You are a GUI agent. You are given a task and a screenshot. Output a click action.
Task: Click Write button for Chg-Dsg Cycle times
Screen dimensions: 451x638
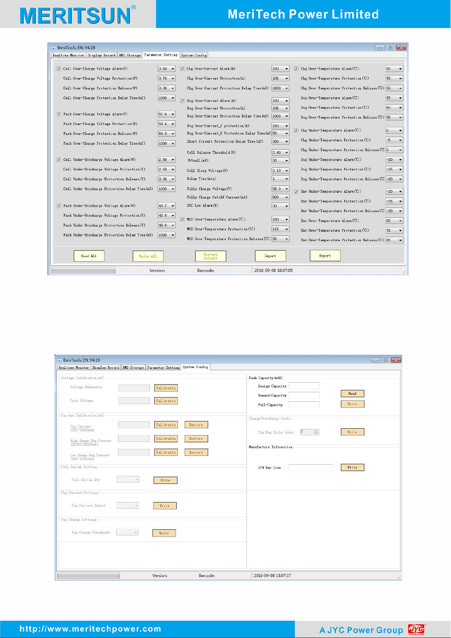[352, 432]
